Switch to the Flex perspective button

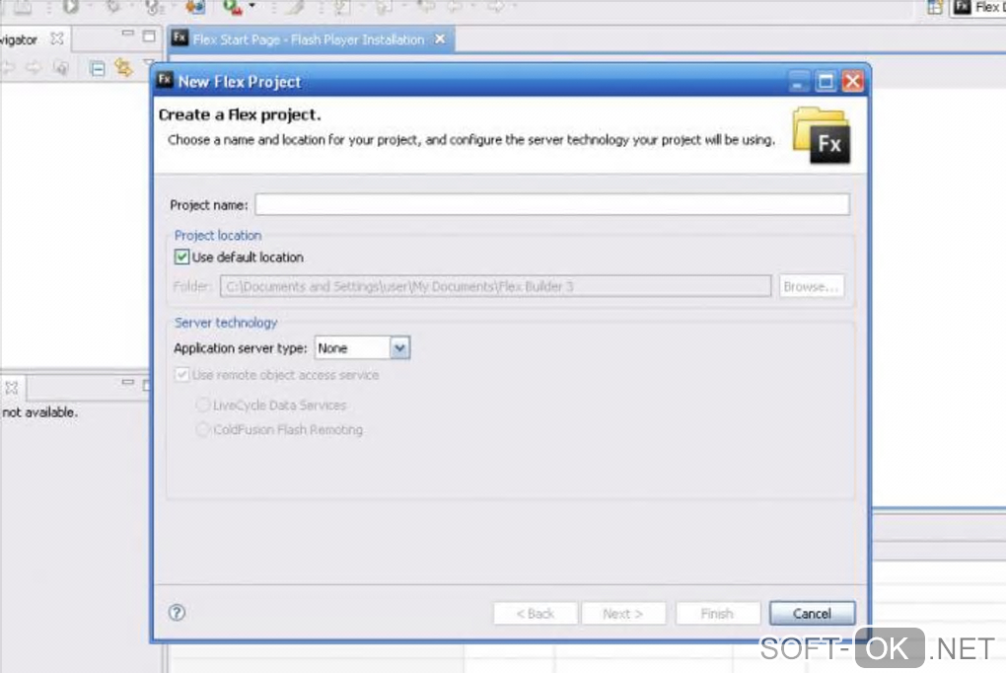coord(978,7)
